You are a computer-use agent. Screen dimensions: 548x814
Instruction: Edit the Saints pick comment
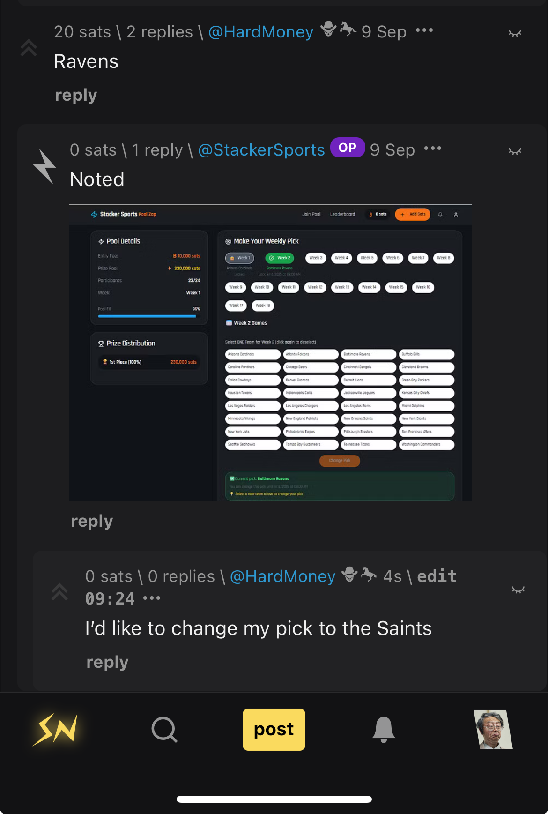(x=437, y=576)
